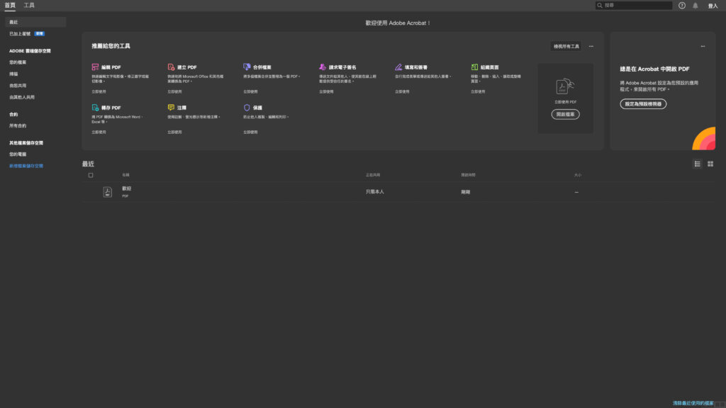Click the 編輯 PDF title text
Viewport: 726px width, 408px height.
point(111,67)
